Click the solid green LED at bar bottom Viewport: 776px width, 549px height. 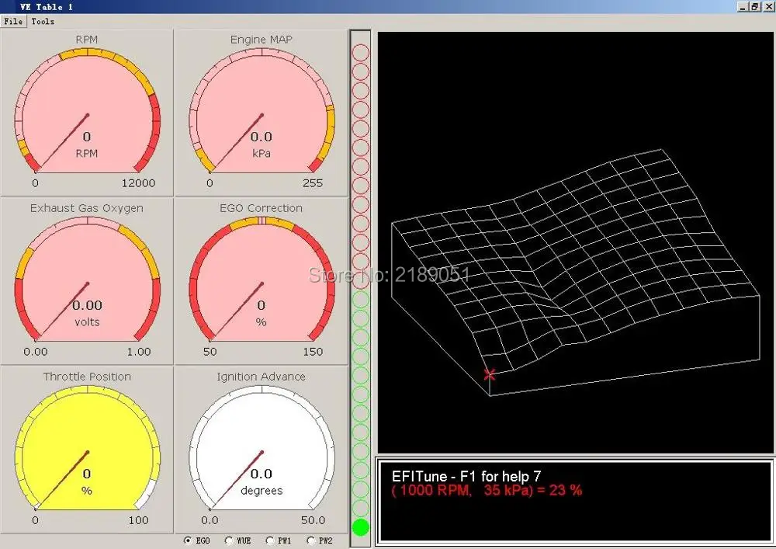coord(361,528)
